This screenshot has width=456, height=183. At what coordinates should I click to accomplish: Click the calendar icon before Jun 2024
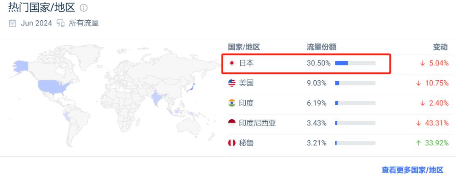13,23
